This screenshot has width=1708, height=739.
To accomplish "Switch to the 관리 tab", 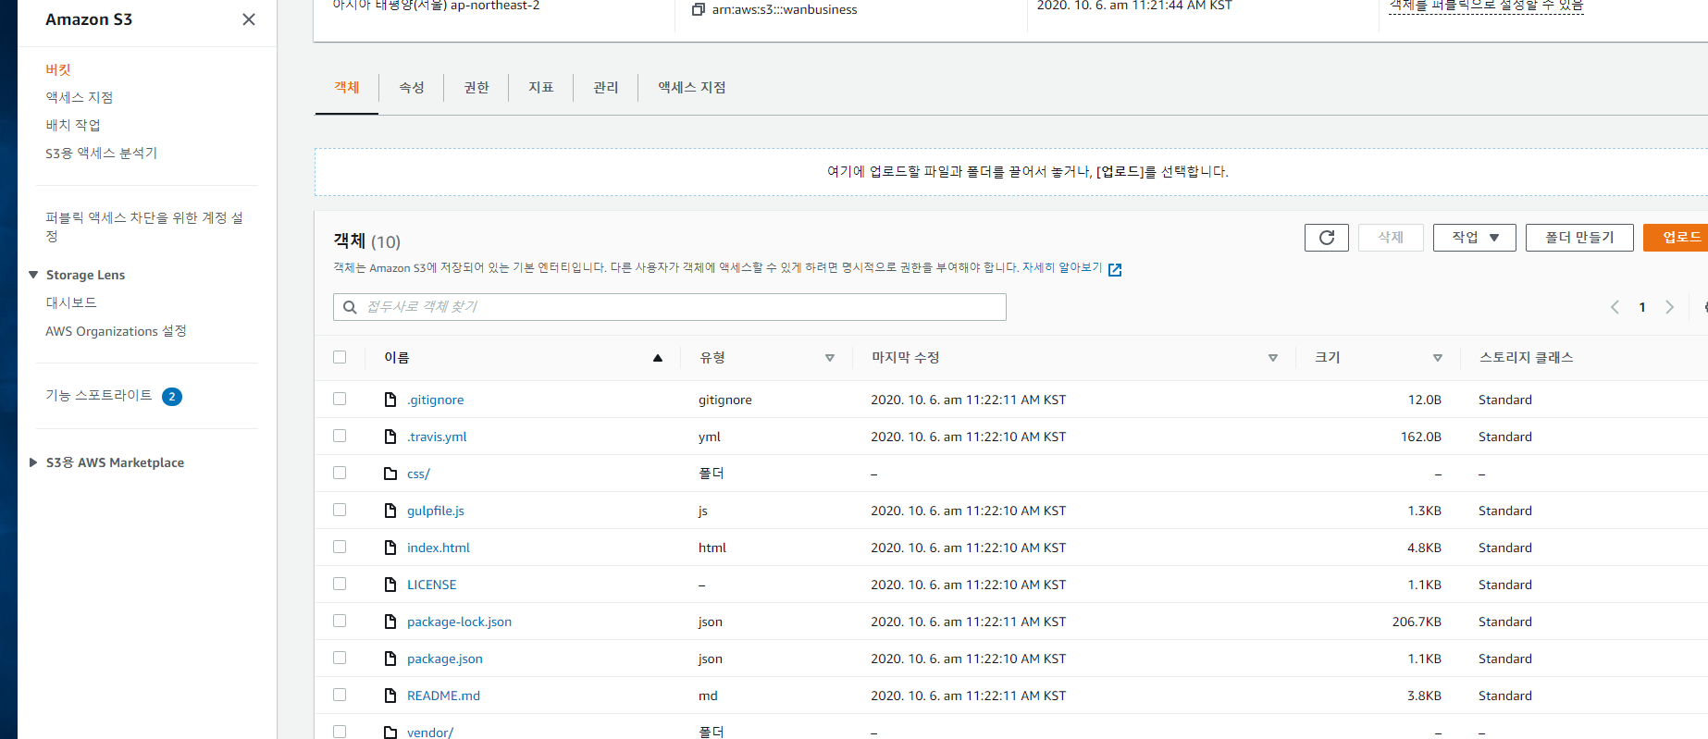I will (606, 87).
